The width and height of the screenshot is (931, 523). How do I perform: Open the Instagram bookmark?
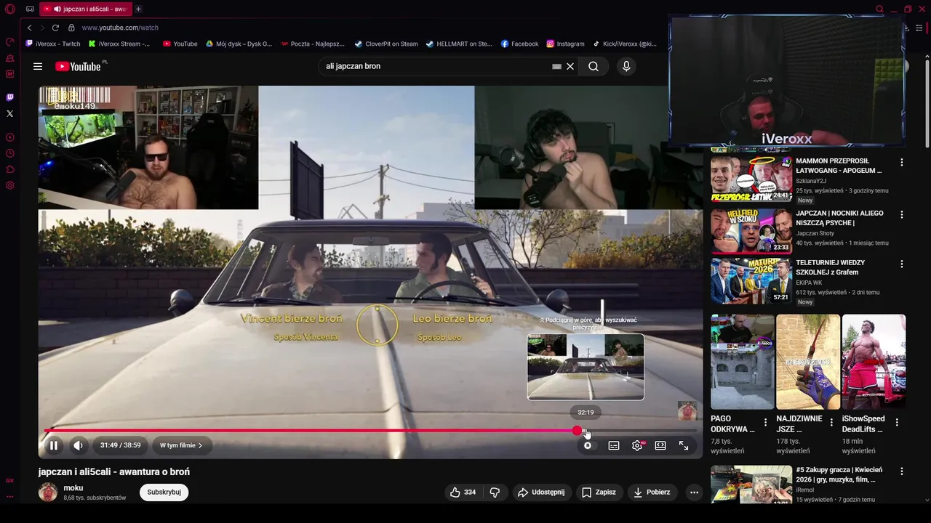tap(565, 44)
